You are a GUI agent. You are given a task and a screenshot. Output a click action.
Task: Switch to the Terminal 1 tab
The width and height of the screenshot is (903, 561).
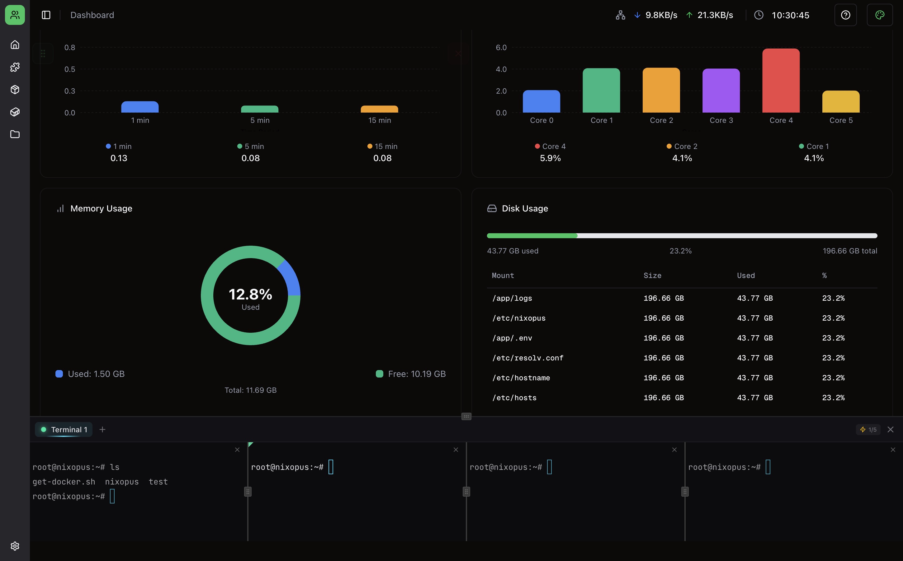63,429
